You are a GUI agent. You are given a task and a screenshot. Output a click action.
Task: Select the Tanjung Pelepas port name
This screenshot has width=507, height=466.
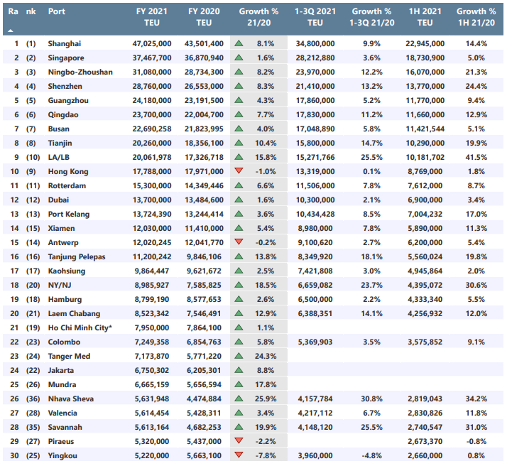coord(77,256)
